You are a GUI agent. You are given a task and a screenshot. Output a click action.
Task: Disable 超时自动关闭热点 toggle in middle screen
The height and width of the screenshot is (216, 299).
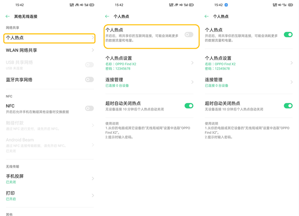click(x=189, y=106)
